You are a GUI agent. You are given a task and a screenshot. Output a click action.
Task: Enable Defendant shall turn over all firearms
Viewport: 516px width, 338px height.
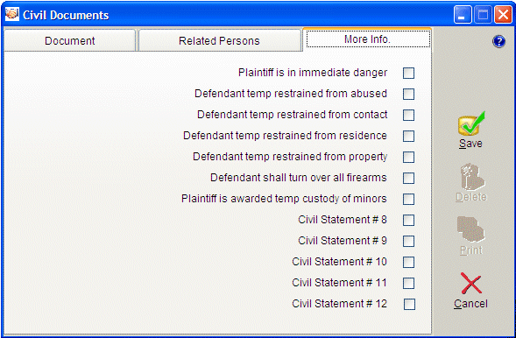pos(408,179)
